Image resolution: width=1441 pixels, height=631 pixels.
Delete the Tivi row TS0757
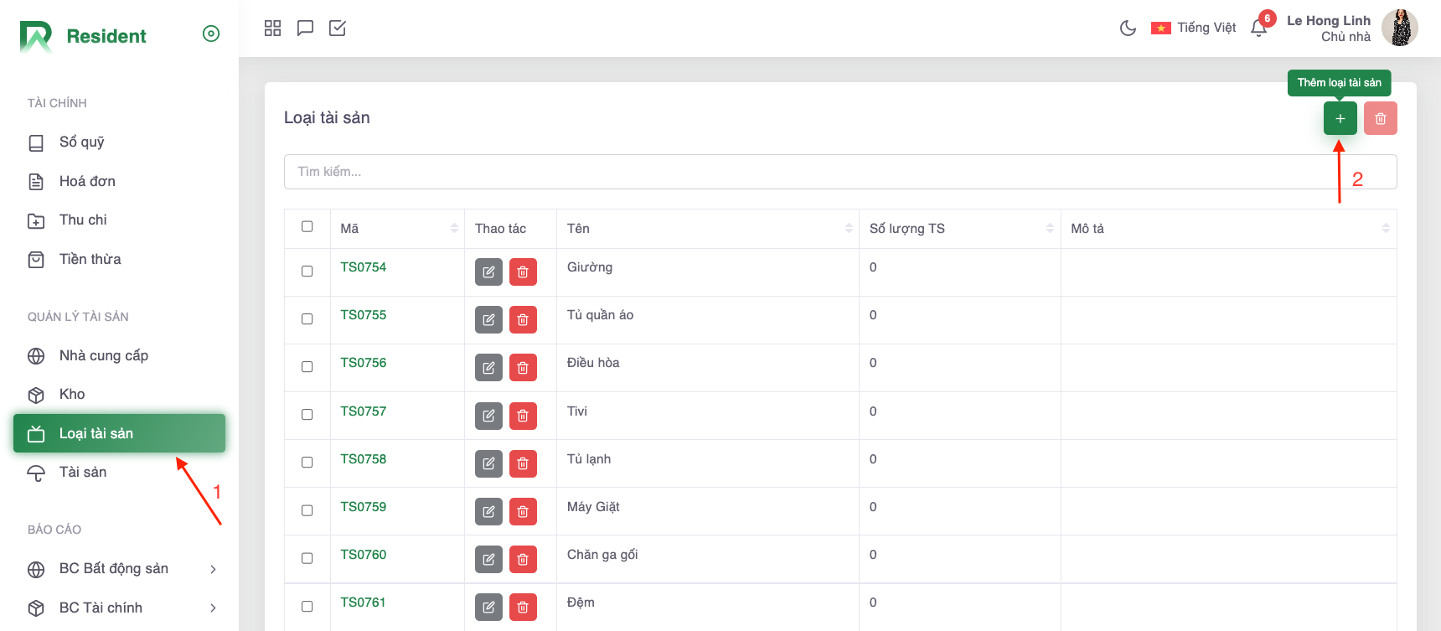[x=523, y=416]
